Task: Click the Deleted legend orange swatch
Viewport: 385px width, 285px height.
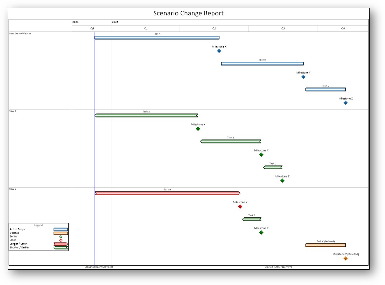Action: coord(61,233)
